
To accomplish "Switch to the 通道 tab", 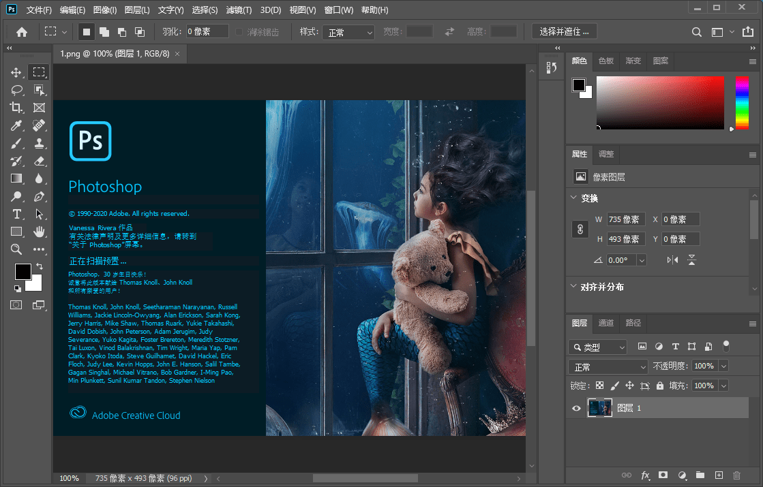I will coord(605,323).
